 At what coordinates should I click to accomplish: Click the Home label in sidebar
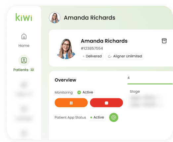click(24, 45)
